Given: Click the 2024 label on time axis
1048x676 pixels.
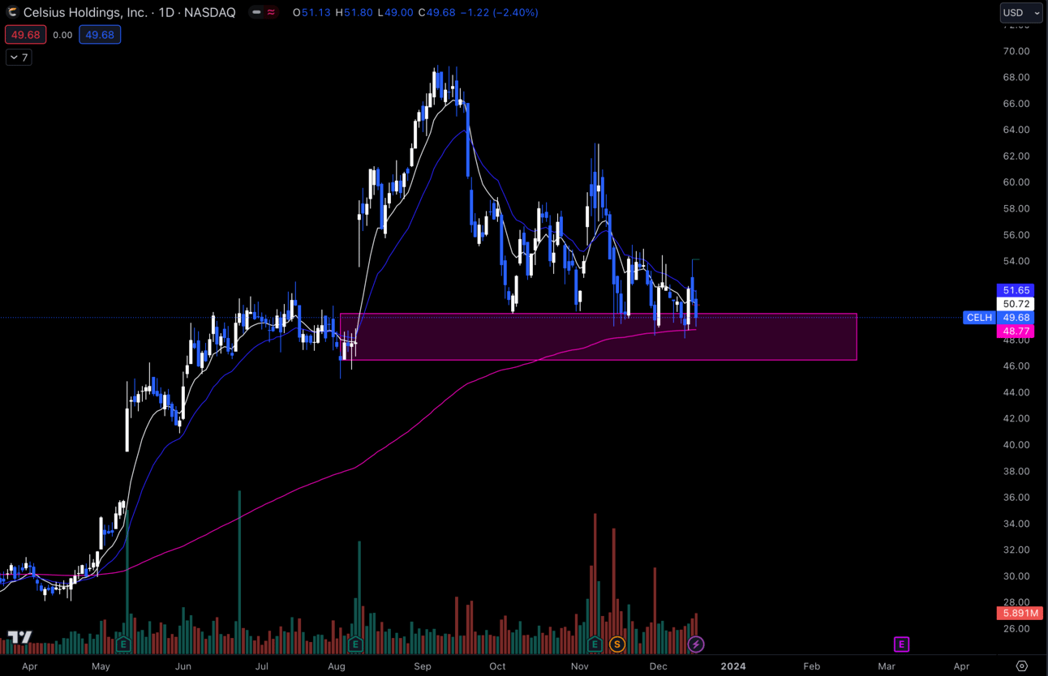Looking at the screenshot, I should click(733, 666).
